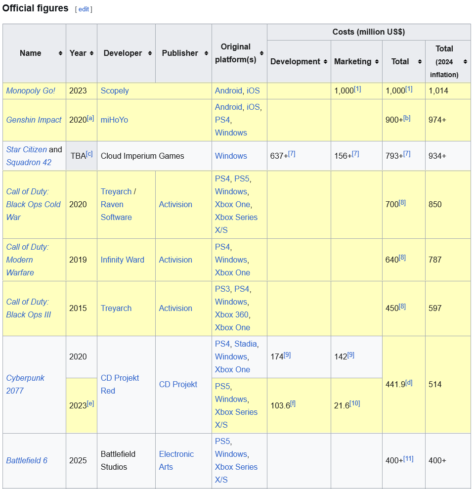Open Call of Duty: Black Ops Cold War link
The height and width of the screenshot is (489, 474).
click(x=34, y=204)
